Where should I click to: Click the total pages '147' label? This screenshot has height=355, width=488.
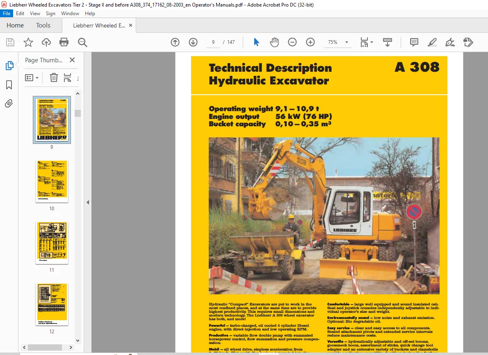coord(231,42)
